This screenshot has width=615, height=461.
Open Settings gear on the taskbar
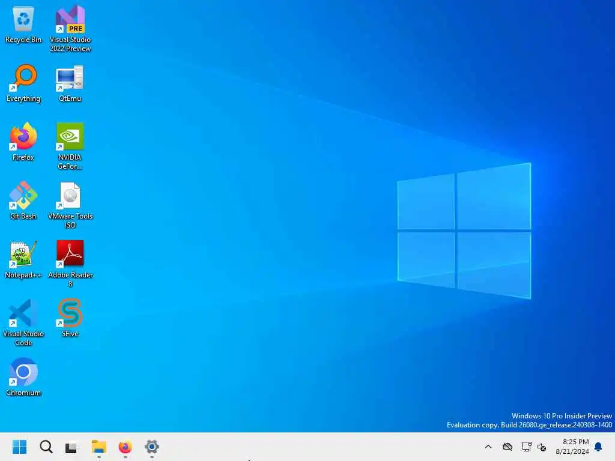click(x=152, y=447)
